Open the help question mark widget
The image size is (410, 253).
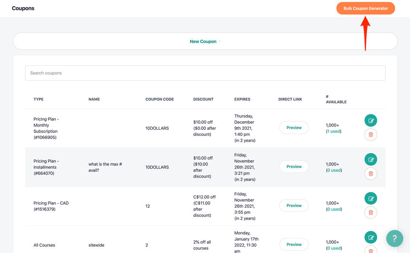395,238
